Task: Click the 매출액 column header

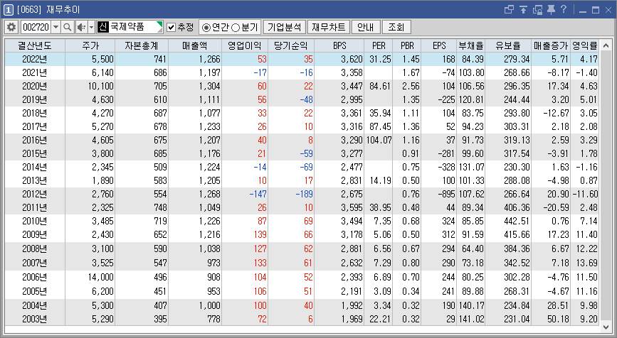Action: pos(195,45)
